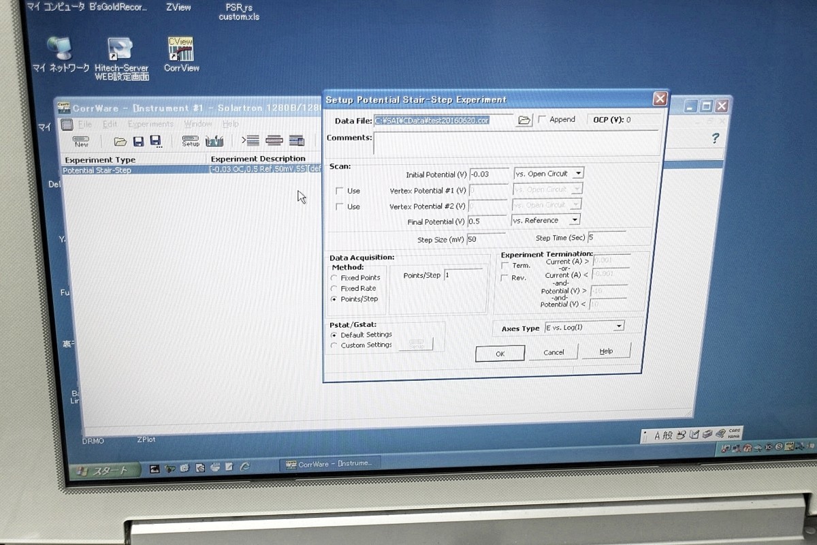Select the Points/Step radio button

tap(334, 299)
